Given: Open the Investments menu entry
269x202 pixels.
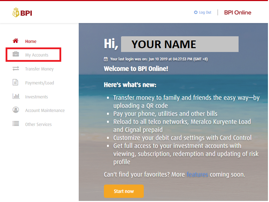Looking at the screenshot, I should point(36,97).
